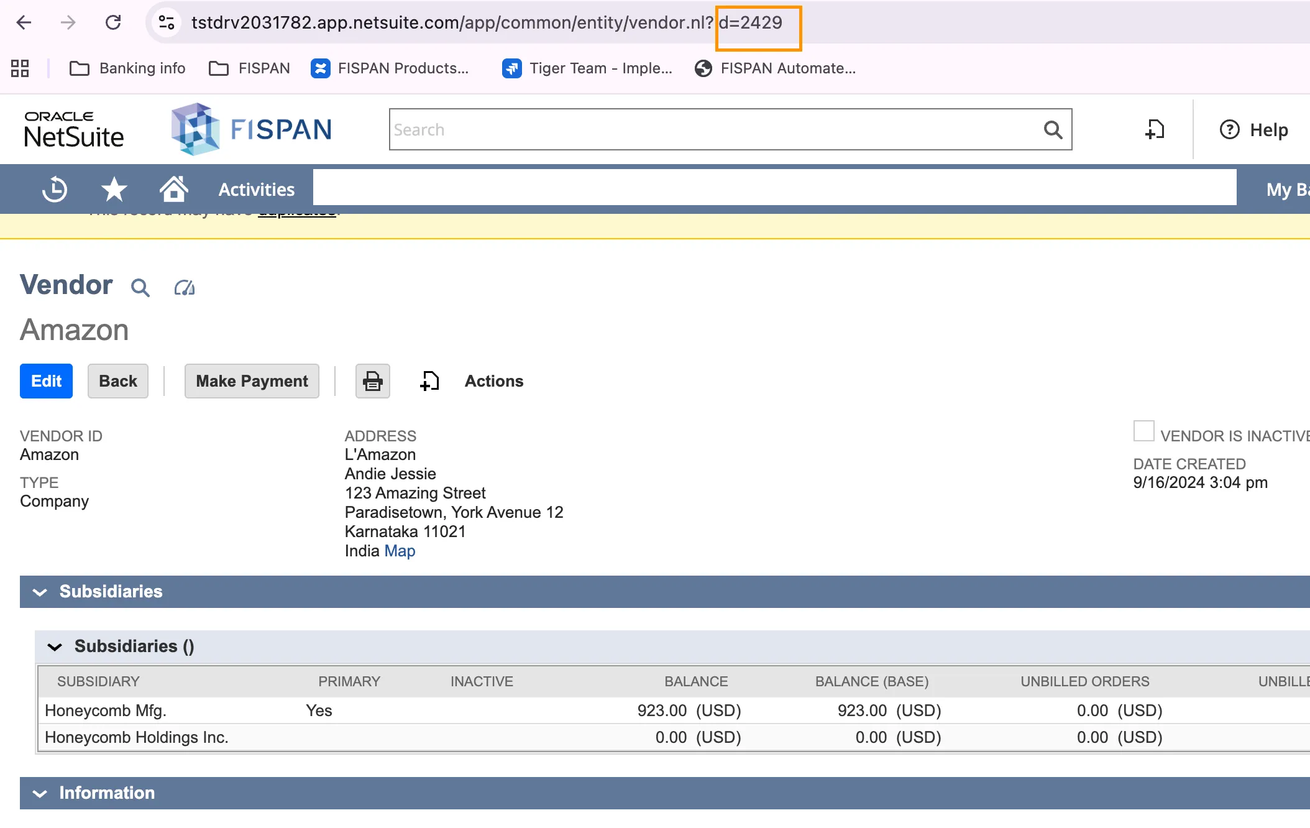Click the blue Edit button
1310x828 pixels.
(x=46, y=381)
